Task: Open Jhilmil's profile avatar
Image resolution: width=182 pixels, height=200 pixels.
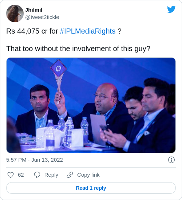Action: pyautogui.click(x=15, y=14)
